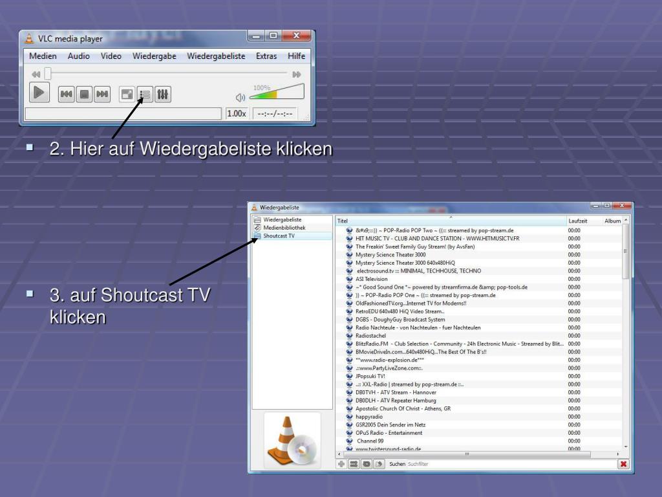This screenshot has height=497, width=662.
Task: Show extended settings equalizer icon
Action: coord(163,94)
